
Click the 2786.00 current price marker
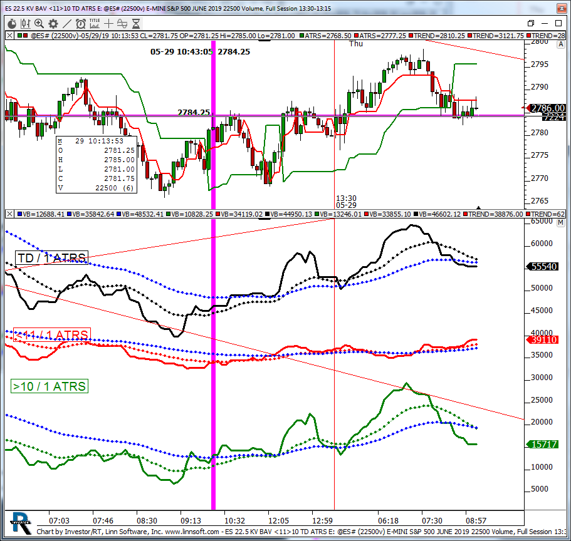coord(547,108)
